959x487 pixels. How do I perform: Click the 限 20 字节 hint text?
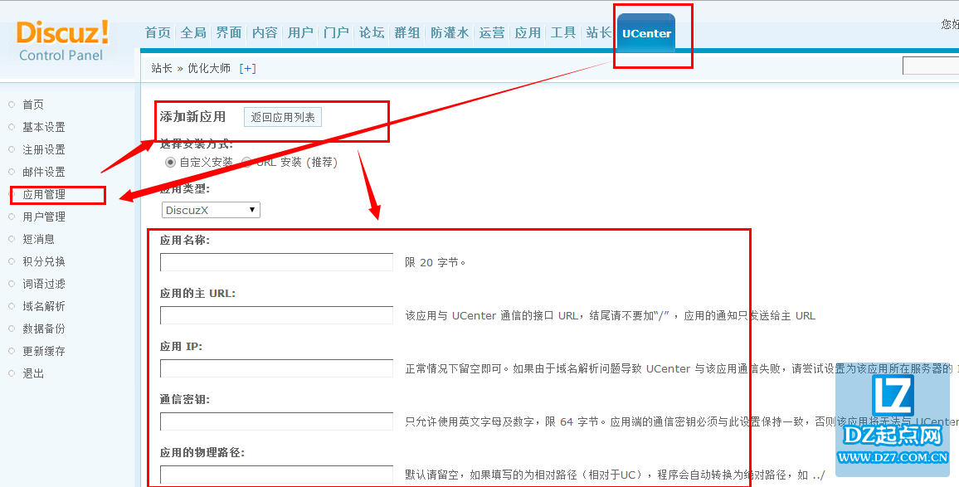tap(436, 262)
